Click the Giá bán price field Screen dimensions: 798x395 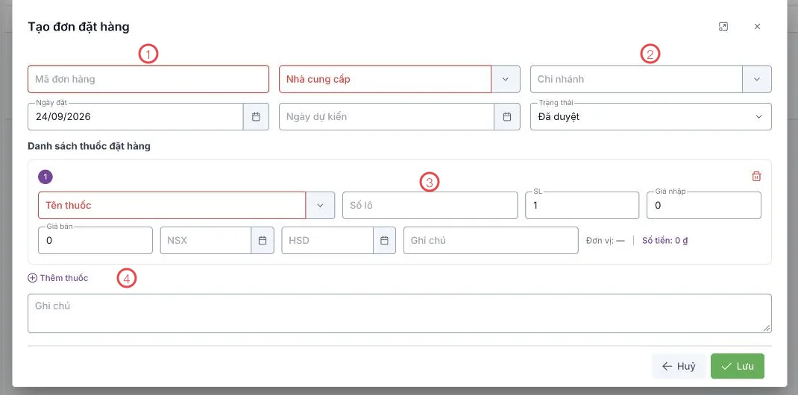tap(95, 241)
